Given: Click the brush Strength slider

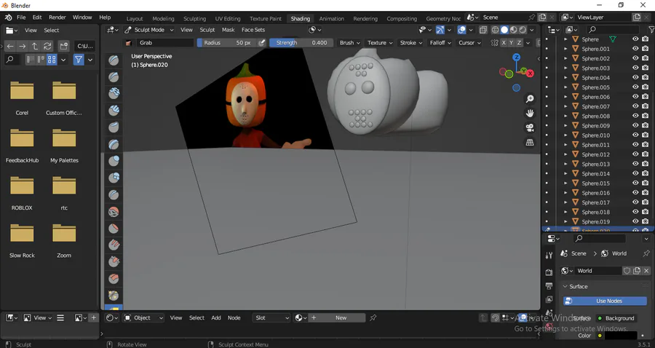Looking at the screenshot, I should (x=301, y=43).
